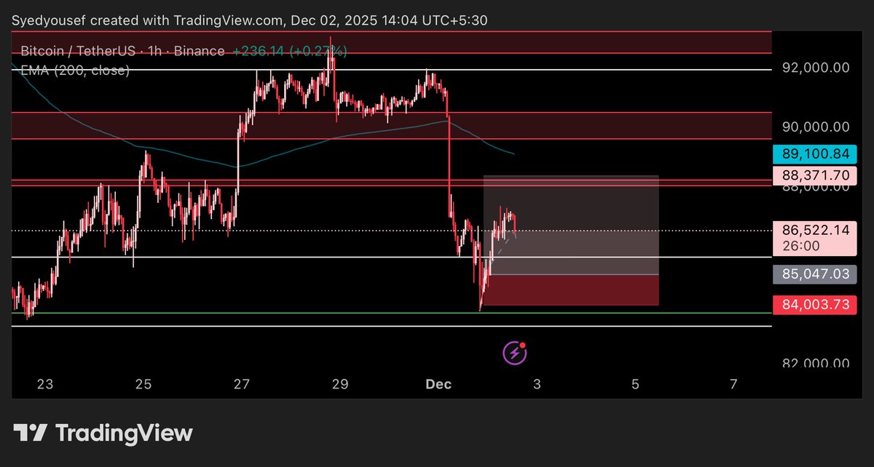Click the 3 date label on time axis
Viewport: 874px width, 467px height.
pyautogui.click(x=537, y=383)
